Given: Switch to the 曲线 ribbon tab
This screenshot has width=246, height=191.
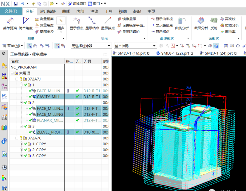Looking at the screenshot, I should pyautogui.click(x=66, y=11).
